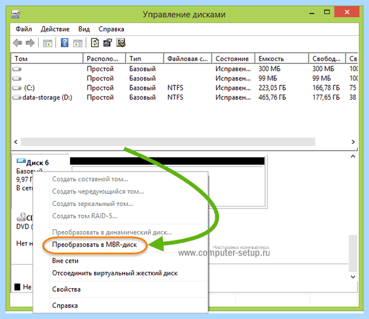This screenshot has height=319, width=369.
Task: Click the Back arrow in the toolbar
Action: point(17,43)
